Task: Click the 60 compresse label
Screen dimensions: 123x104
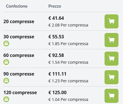Action: click(x=19, y=55)
